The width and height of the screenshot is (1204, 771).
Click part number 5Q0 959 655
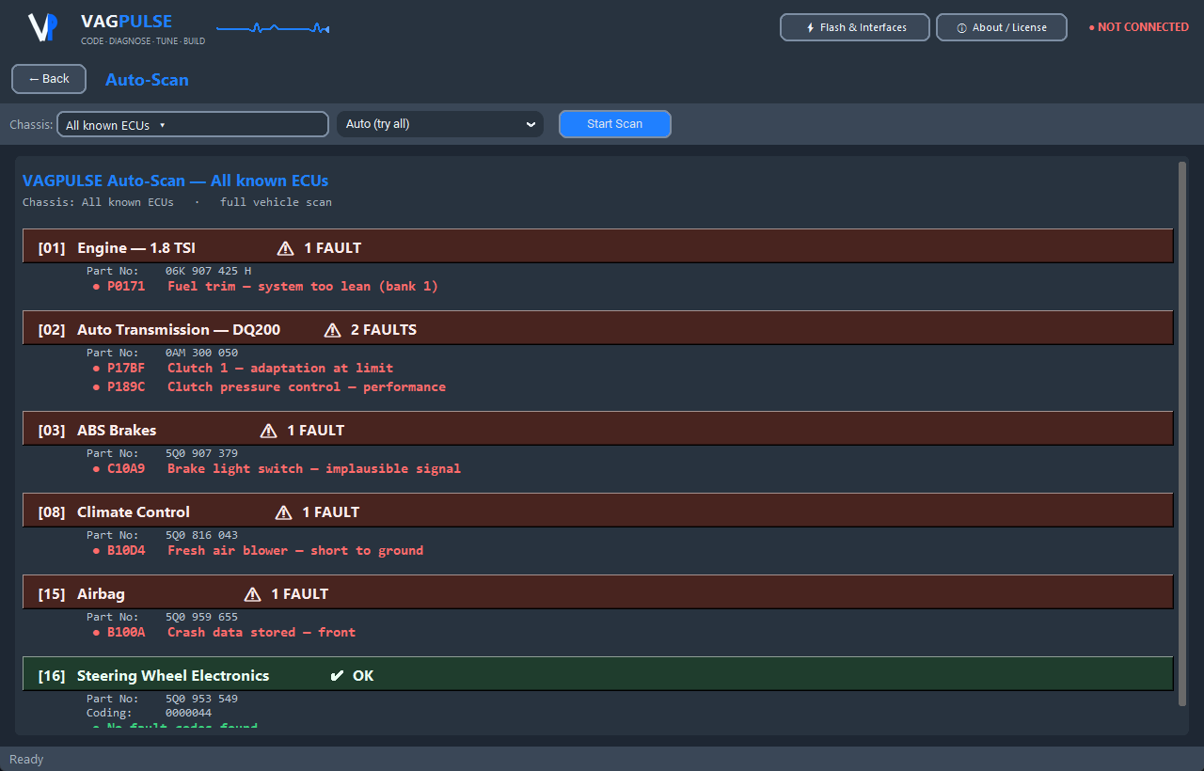click(201, 617)
